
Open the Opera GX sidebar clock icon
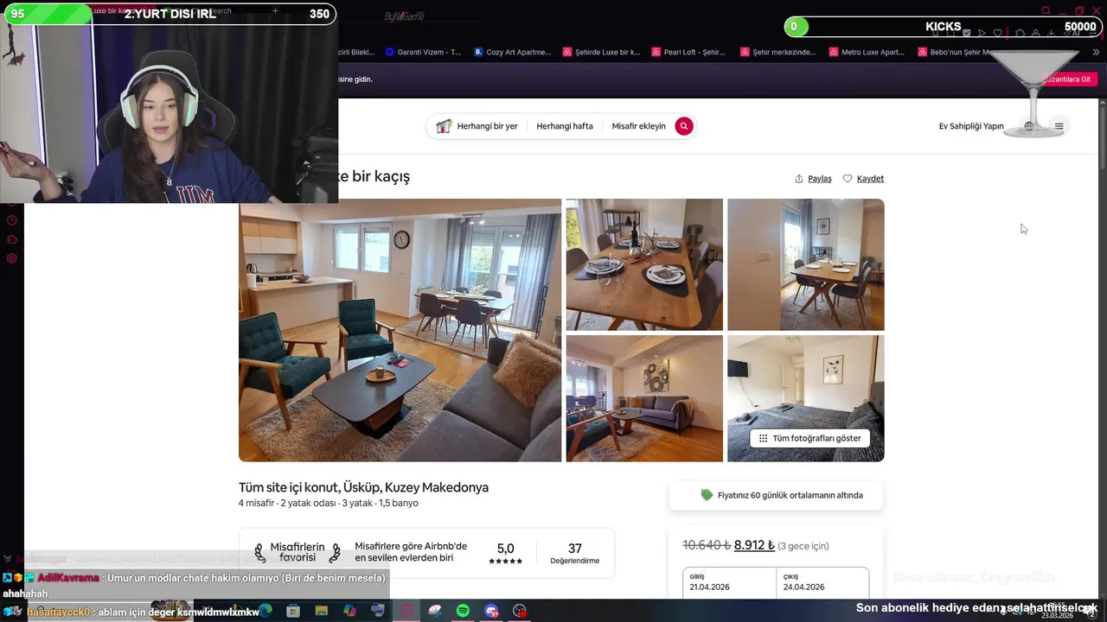[12, 220]
